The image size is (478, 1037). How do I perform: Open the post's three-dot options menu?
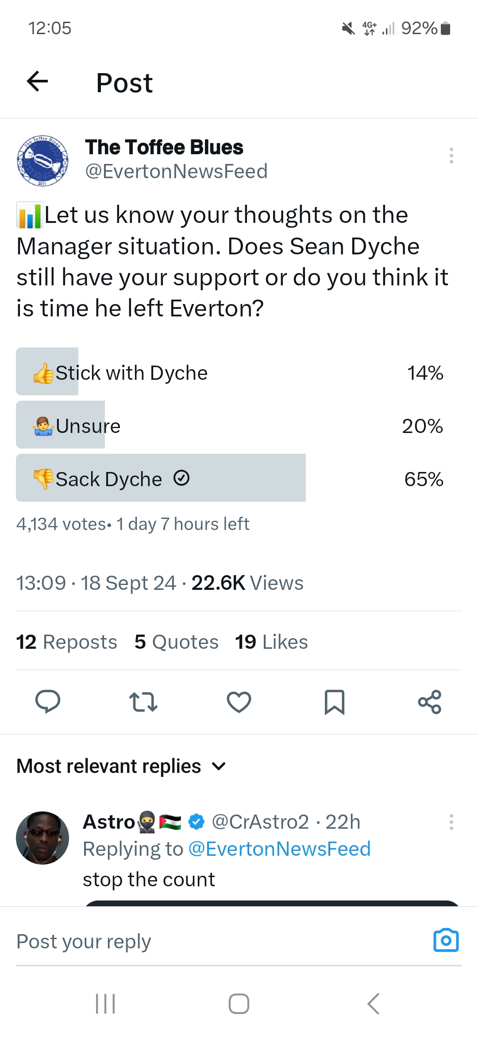coord(451,156)
